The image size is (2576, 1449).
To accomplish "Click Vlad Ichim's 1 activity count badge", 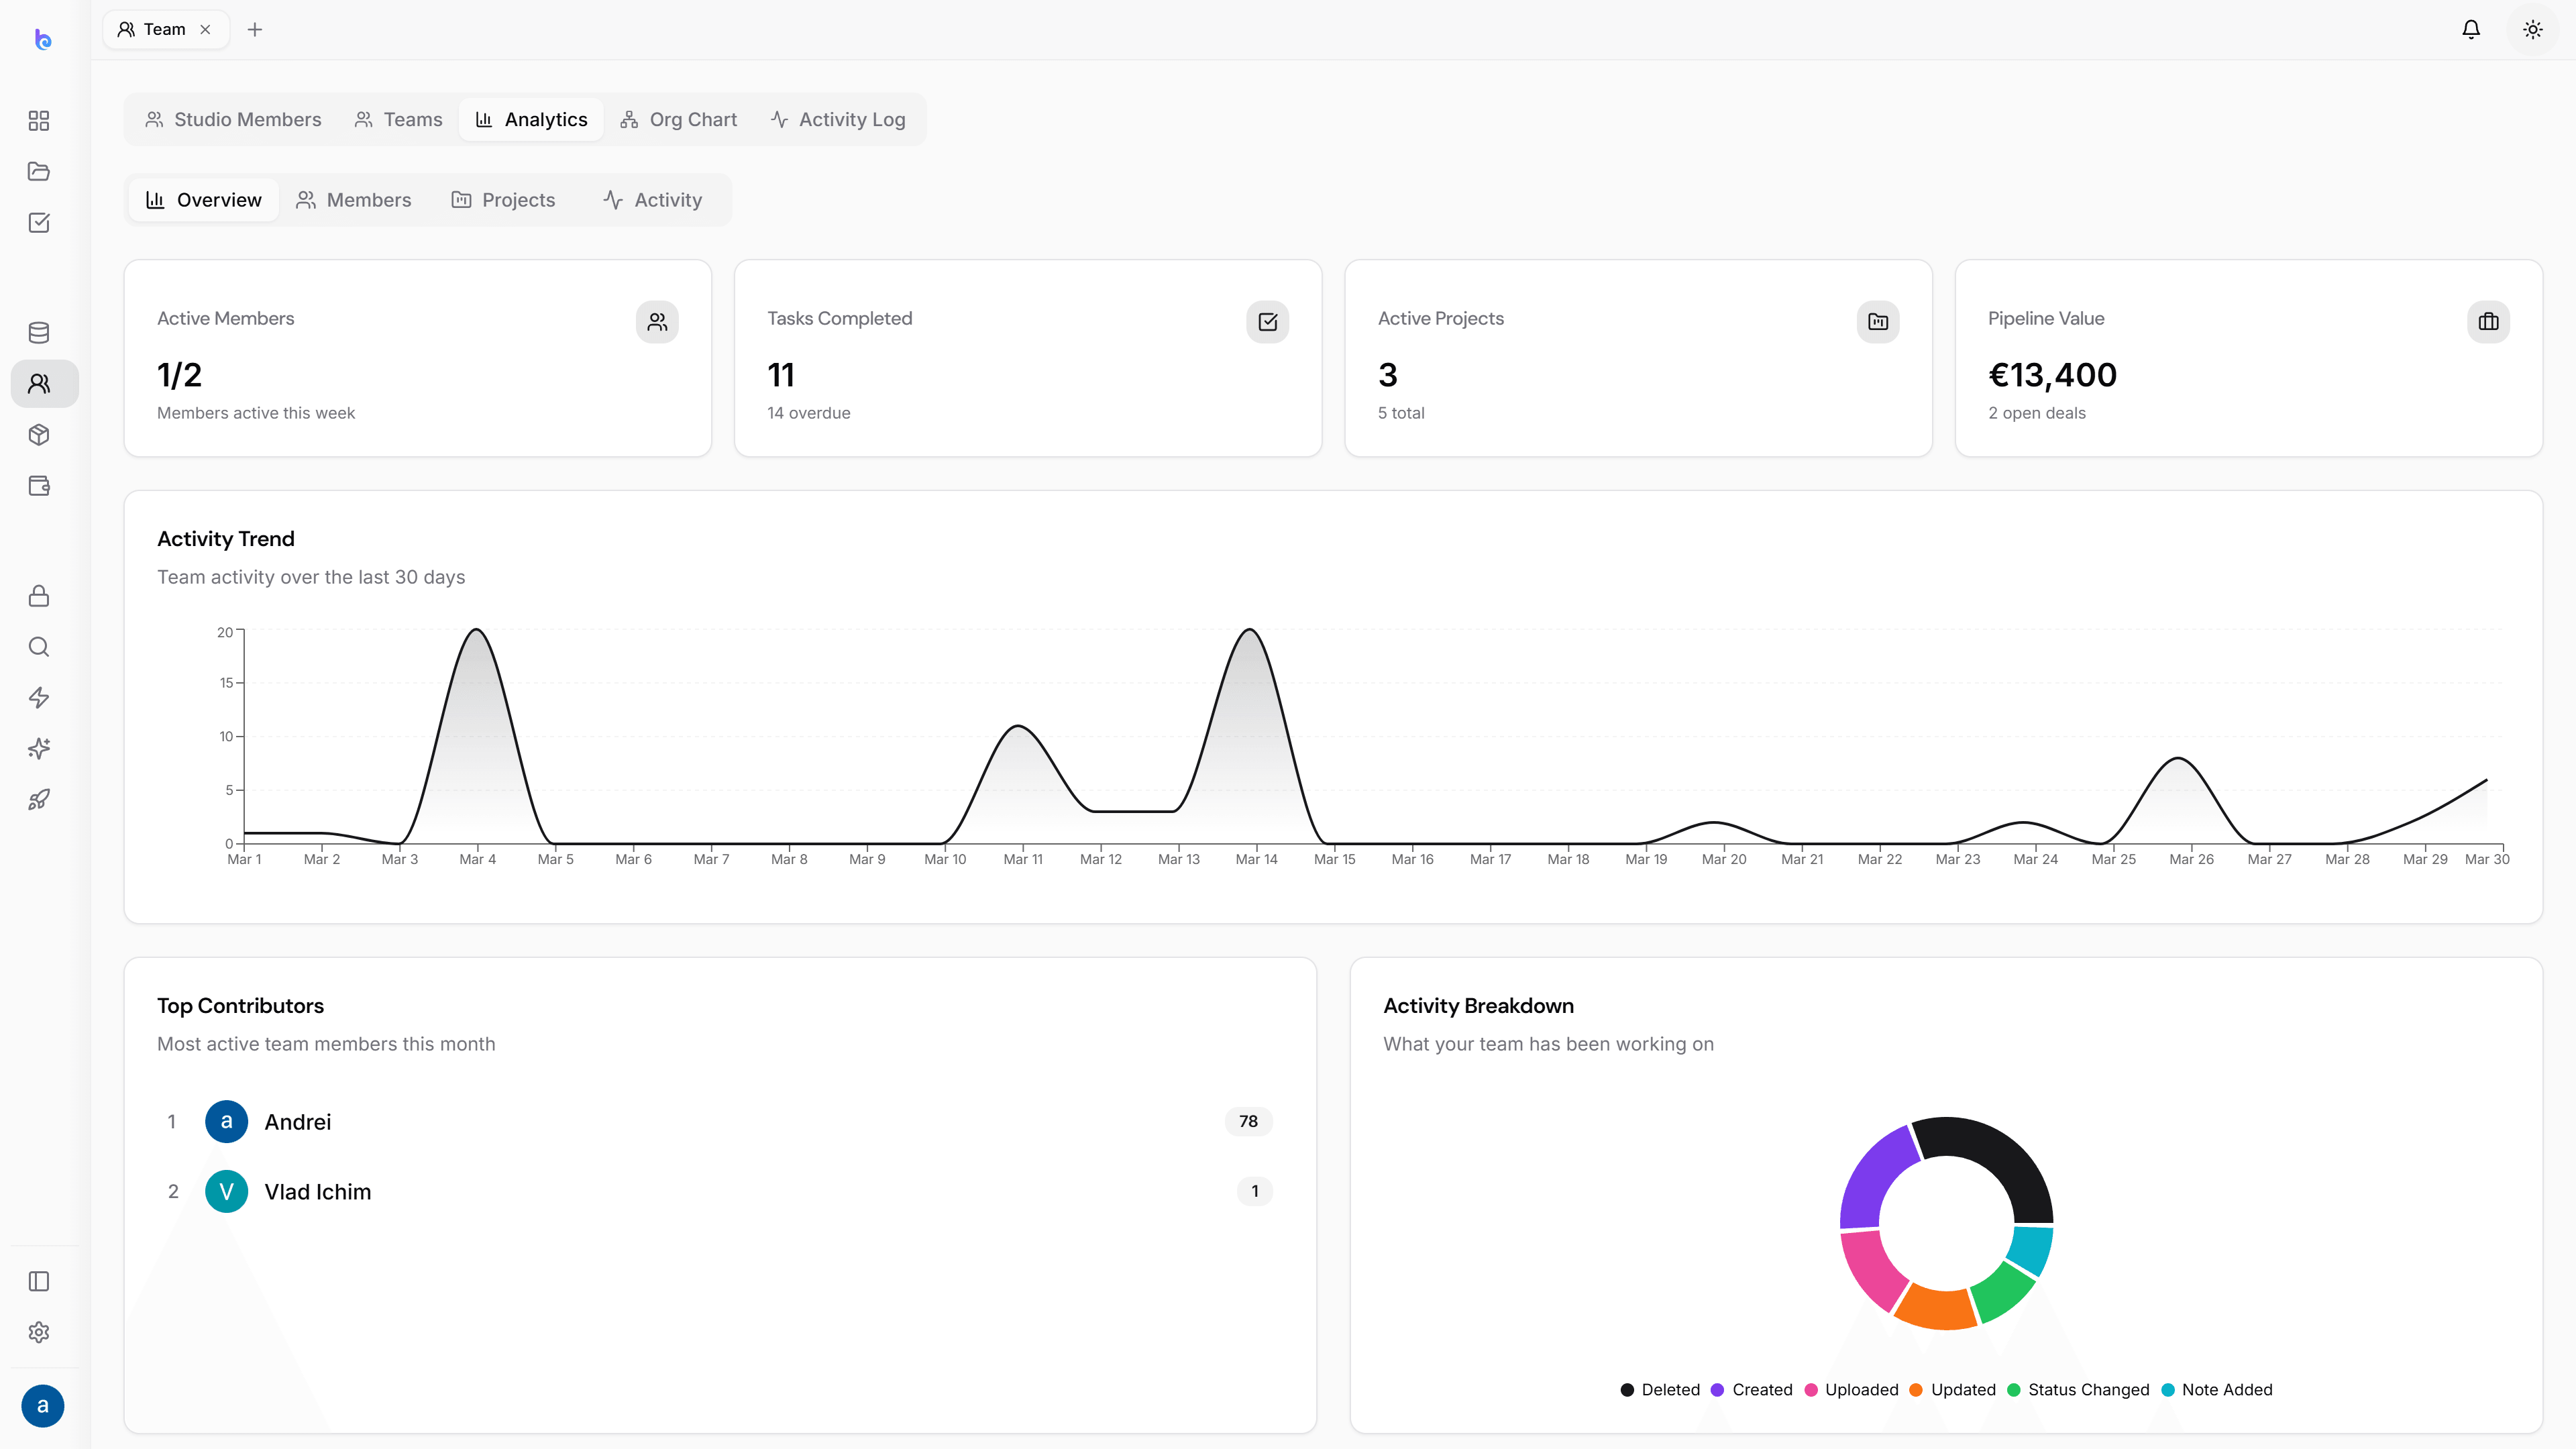I will (1254, 1191).
